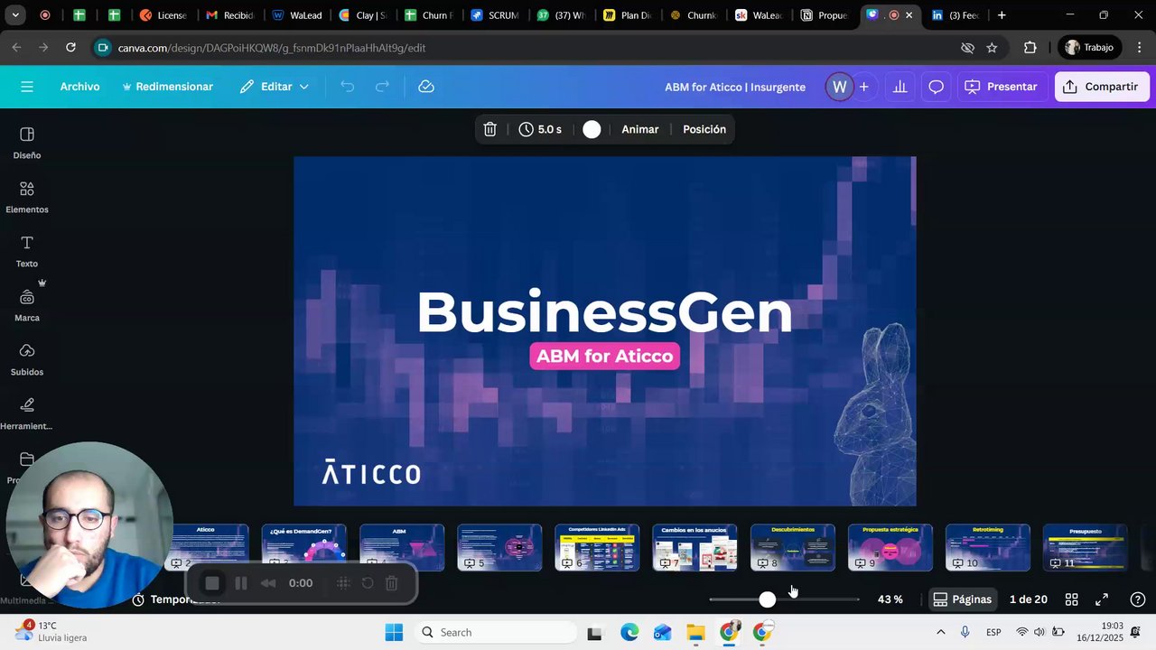Viewport: 1156px width, 650px height.
Task: Select page thumbnail 5
Action: tap(499, 547)
